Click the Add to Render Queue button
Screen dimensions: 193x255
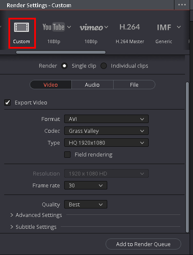pyautogui.click(x=143, y=244)
